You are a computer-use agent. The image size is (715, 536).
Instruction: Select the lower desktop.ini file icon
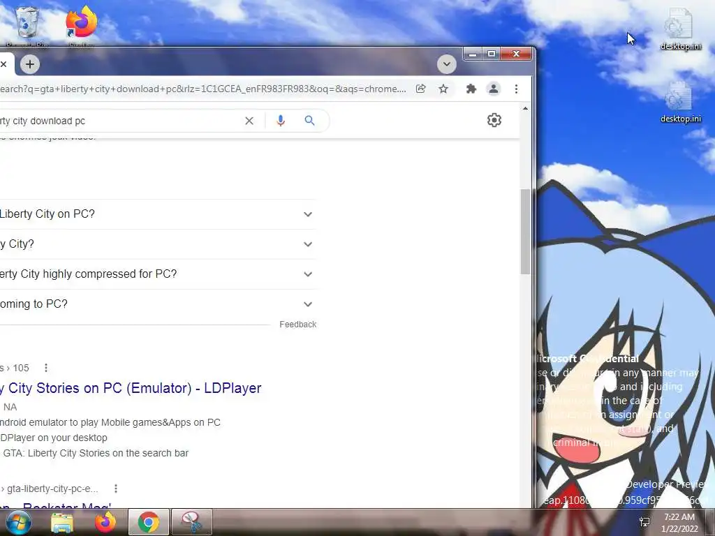click(679, 102)
